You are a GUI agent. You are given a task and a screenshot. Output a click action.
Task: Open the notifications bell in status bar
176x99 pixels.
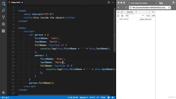112,98
